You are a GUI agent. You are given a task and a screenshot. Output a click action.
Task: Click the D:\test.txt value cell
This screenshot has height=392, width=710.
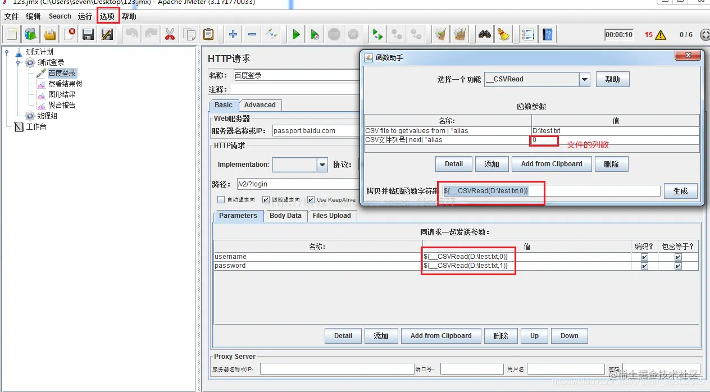615,131
